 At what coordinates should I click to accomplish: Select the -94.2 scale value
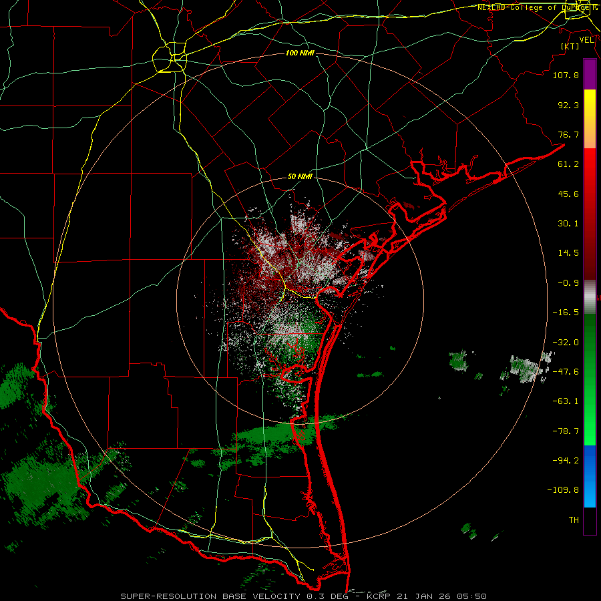pyautogui.click(x=566, y=461)
